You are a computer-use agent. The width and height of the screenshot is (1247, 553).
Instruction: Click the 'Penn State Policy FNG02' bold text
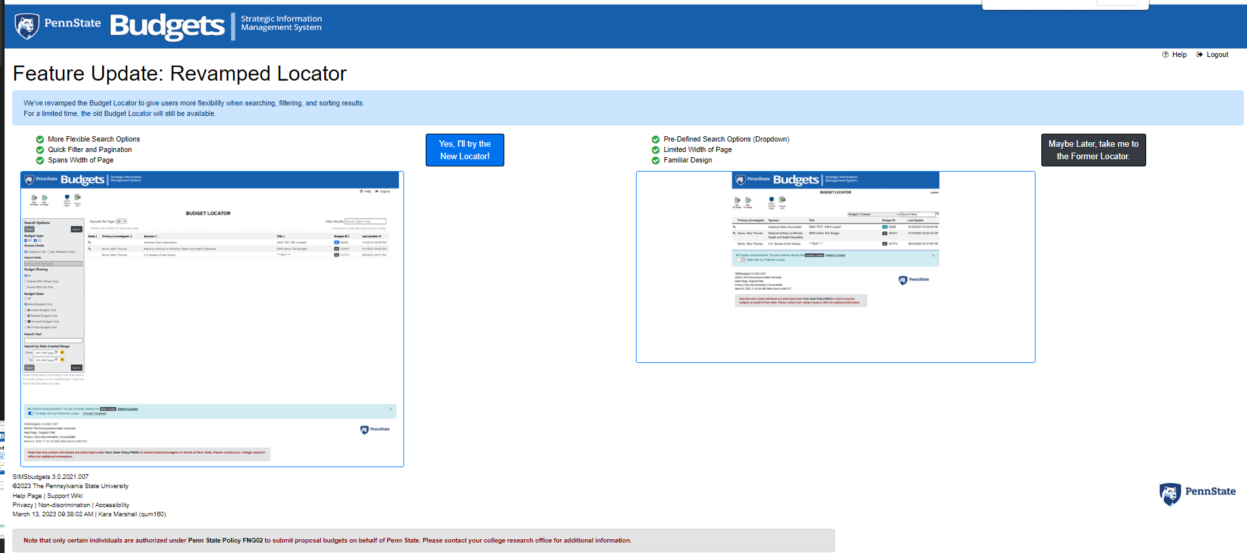tap(225, 541)
